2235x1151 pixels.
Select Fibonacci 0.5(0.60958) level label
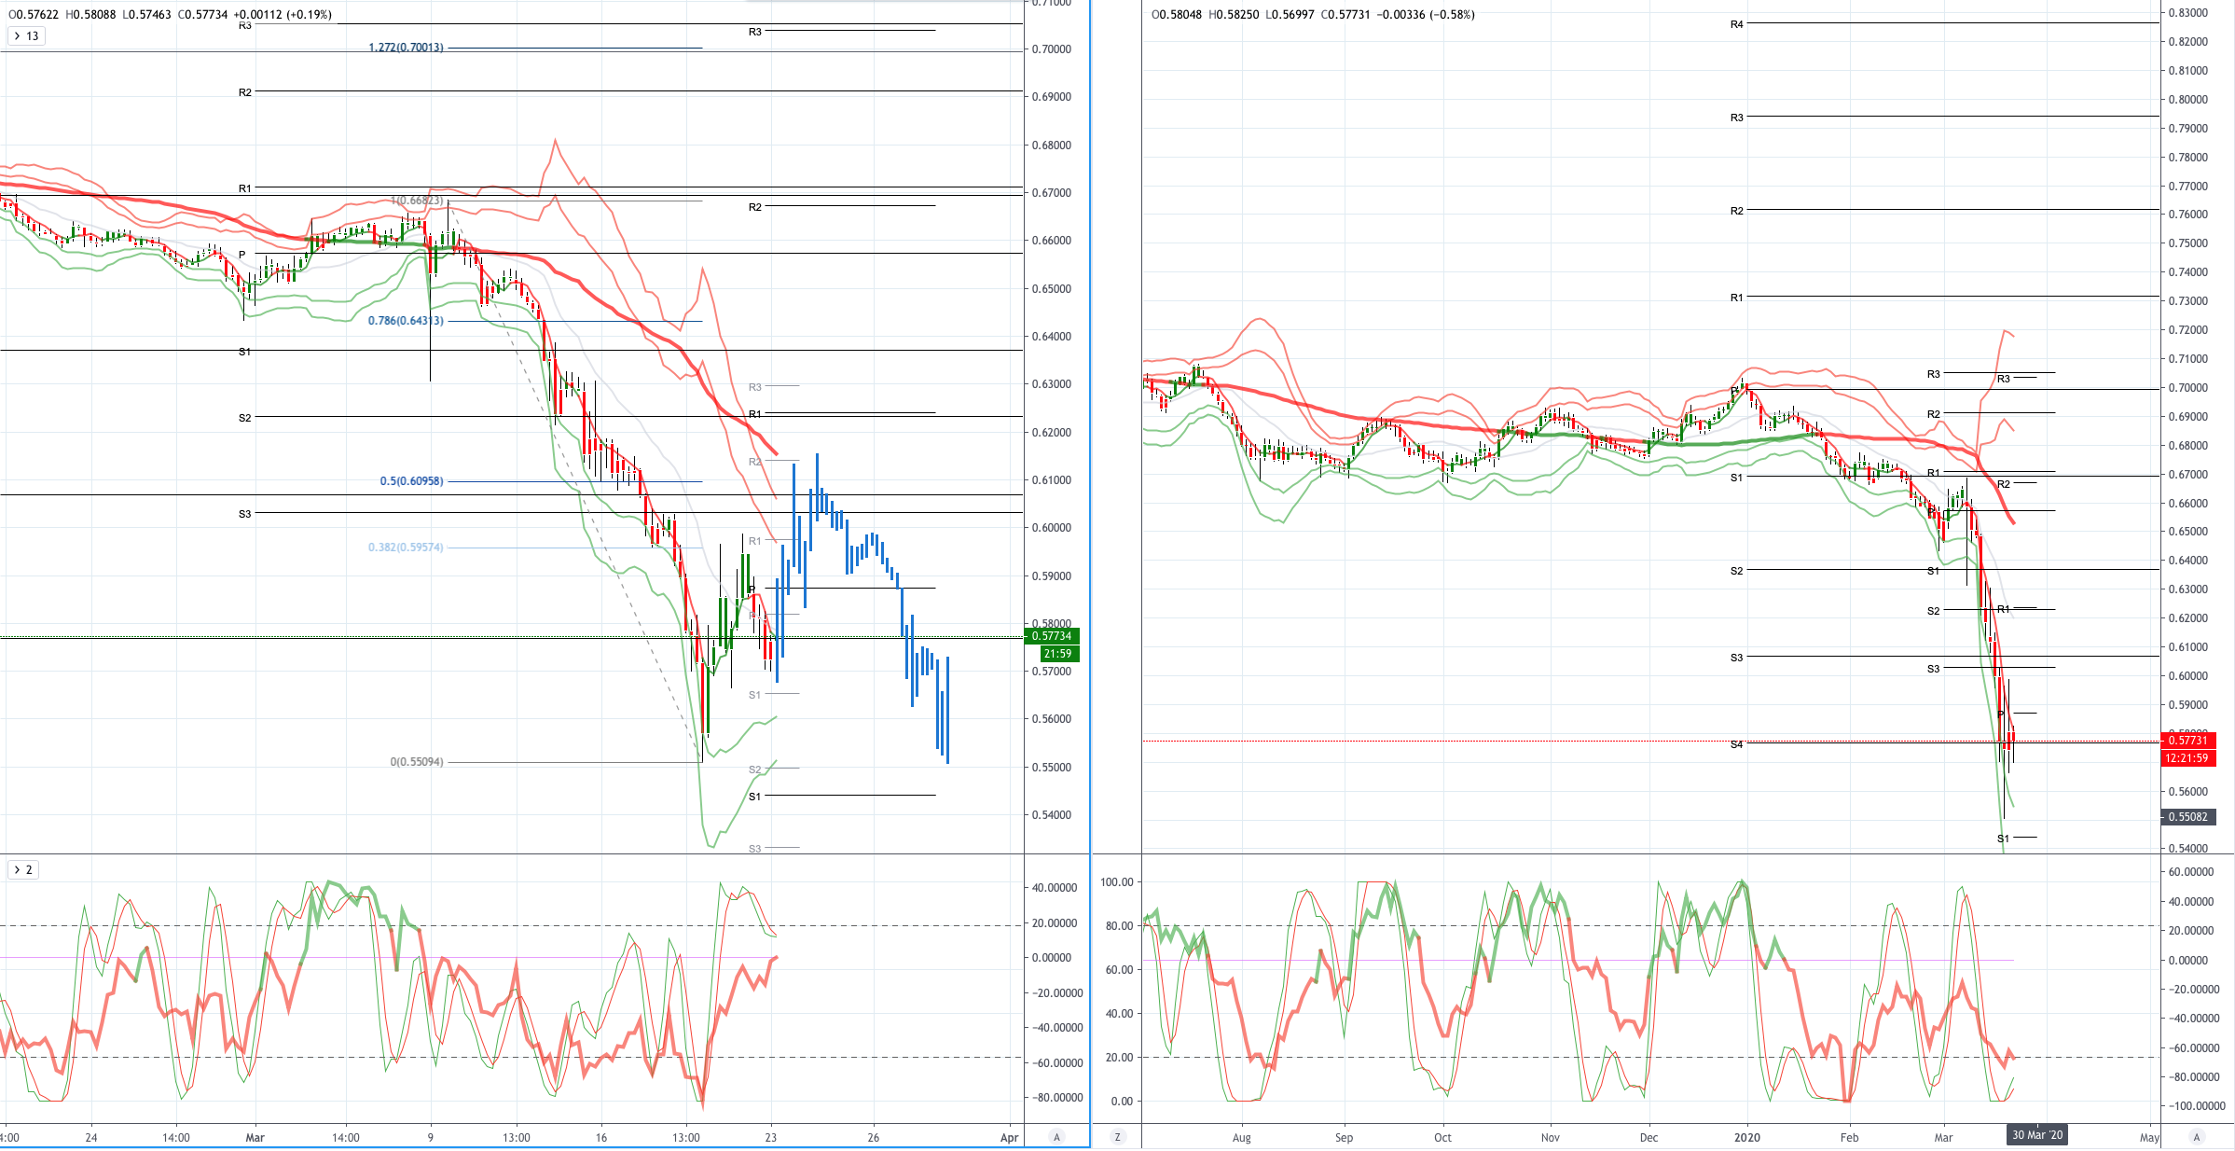(411, 481)
